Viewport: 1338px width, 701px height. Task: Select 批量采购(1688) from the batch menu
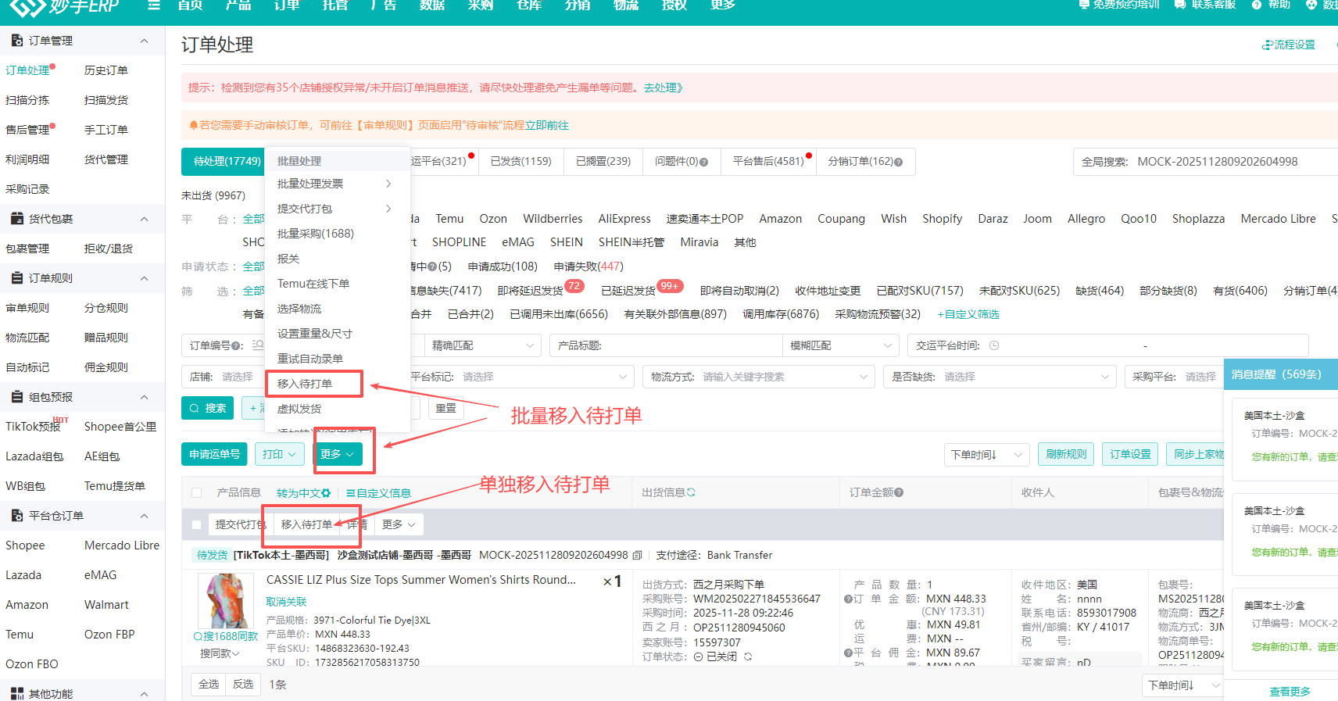tap(338, 234)
